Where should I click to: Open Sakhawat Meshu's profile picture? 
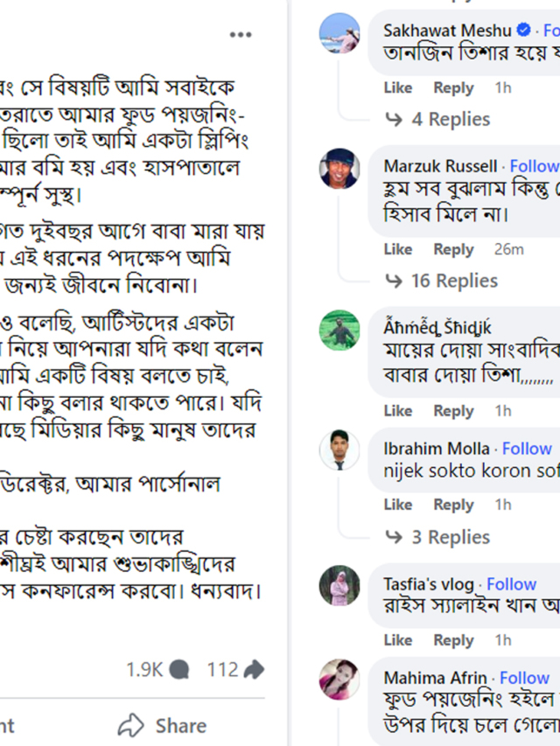339,33
